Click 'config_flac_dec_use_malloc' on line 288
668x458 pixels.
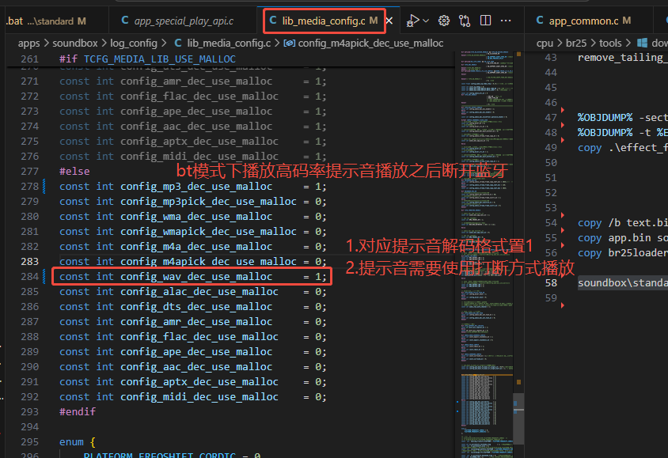coord(199,337)
